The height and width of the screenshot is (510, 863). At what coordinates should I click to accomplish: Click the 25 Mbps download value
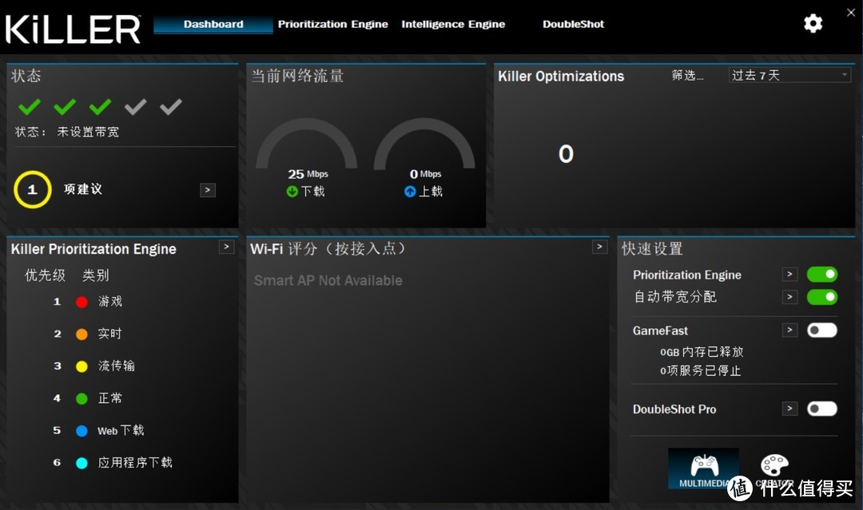click(x=308, y=174)
